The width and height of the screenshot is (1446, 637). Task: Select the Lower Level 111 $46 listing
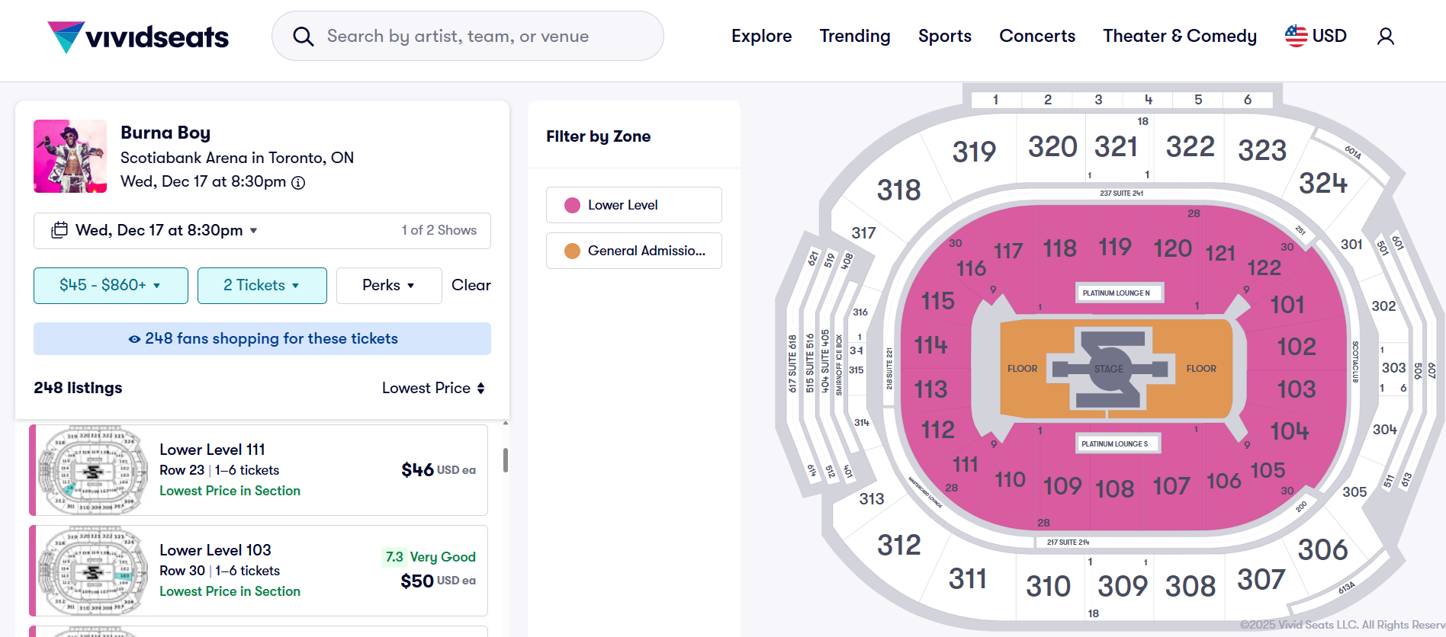point(259,470)
